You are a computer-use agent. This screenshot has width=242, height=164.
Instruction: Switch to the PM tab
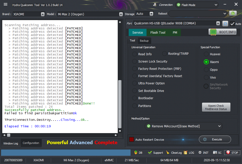point(175,32)
